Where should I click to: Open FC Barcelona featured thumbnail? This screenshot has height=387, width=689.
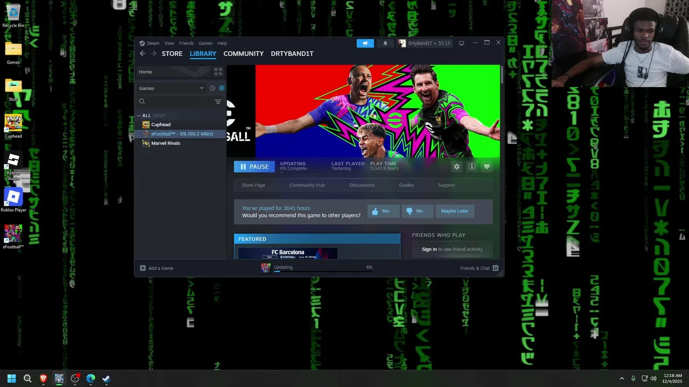(x=288, y=253)
